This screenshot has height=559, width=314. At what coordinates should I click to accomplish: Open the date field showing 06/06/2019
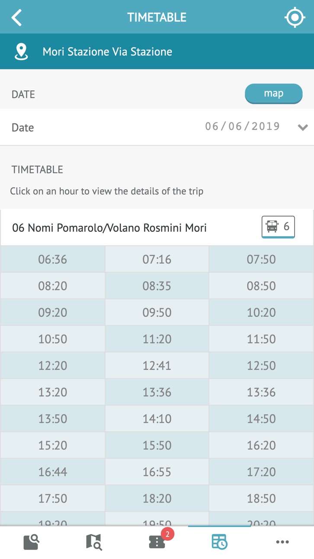pos(157,127)
